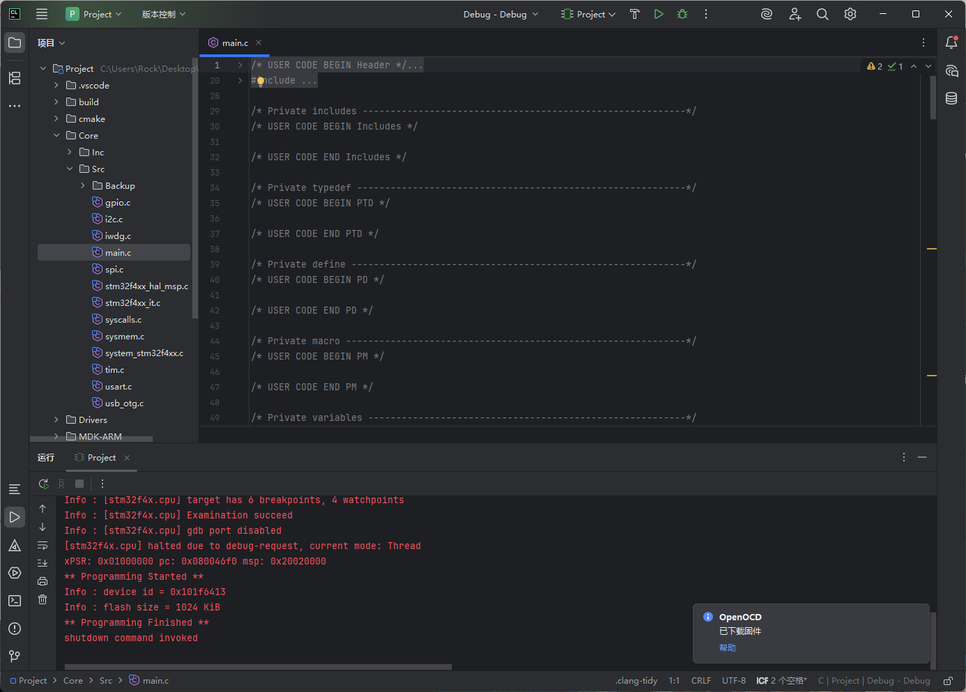Open the 版本控制 dropdown
This screenshot has height=692, width=966.
click(164, 14)
